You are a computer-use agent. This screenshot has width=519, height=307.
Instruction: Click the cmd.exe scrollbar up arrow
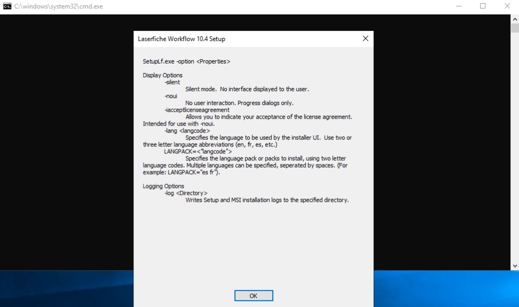click(x=515, y=19)
